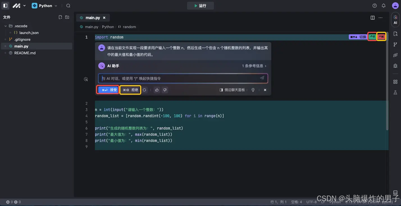Reject the AI suggestion with 拒绝
The image size is (401, 206).
click(130, 90)
